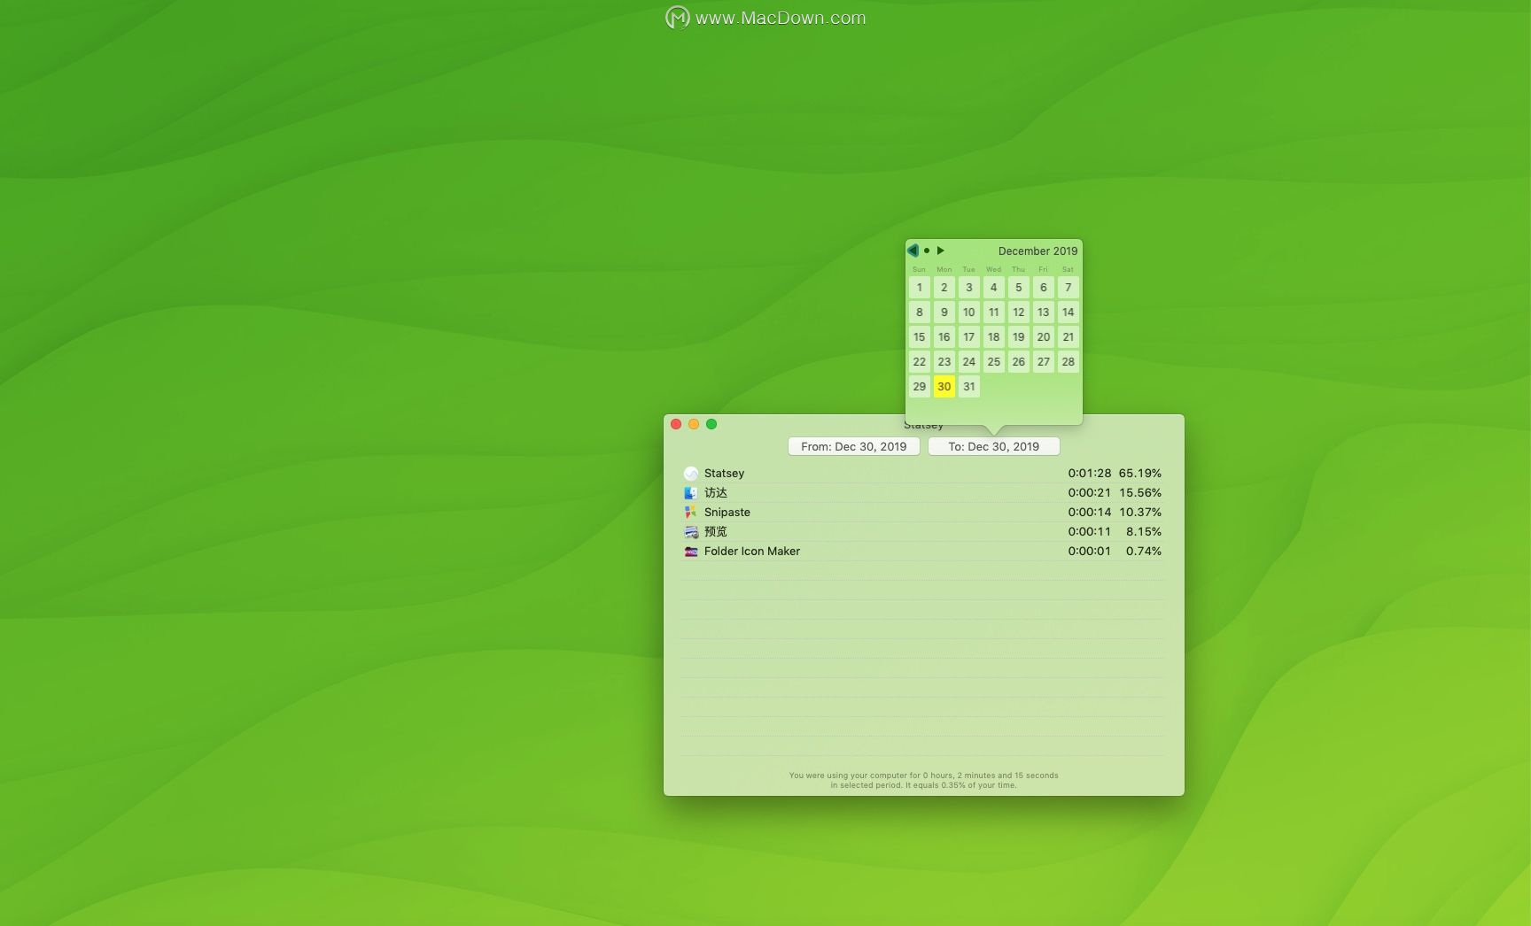The image size is (1531, 926).
Task: Click the Folder Icon Maker icon
Action: coord(691,552)
